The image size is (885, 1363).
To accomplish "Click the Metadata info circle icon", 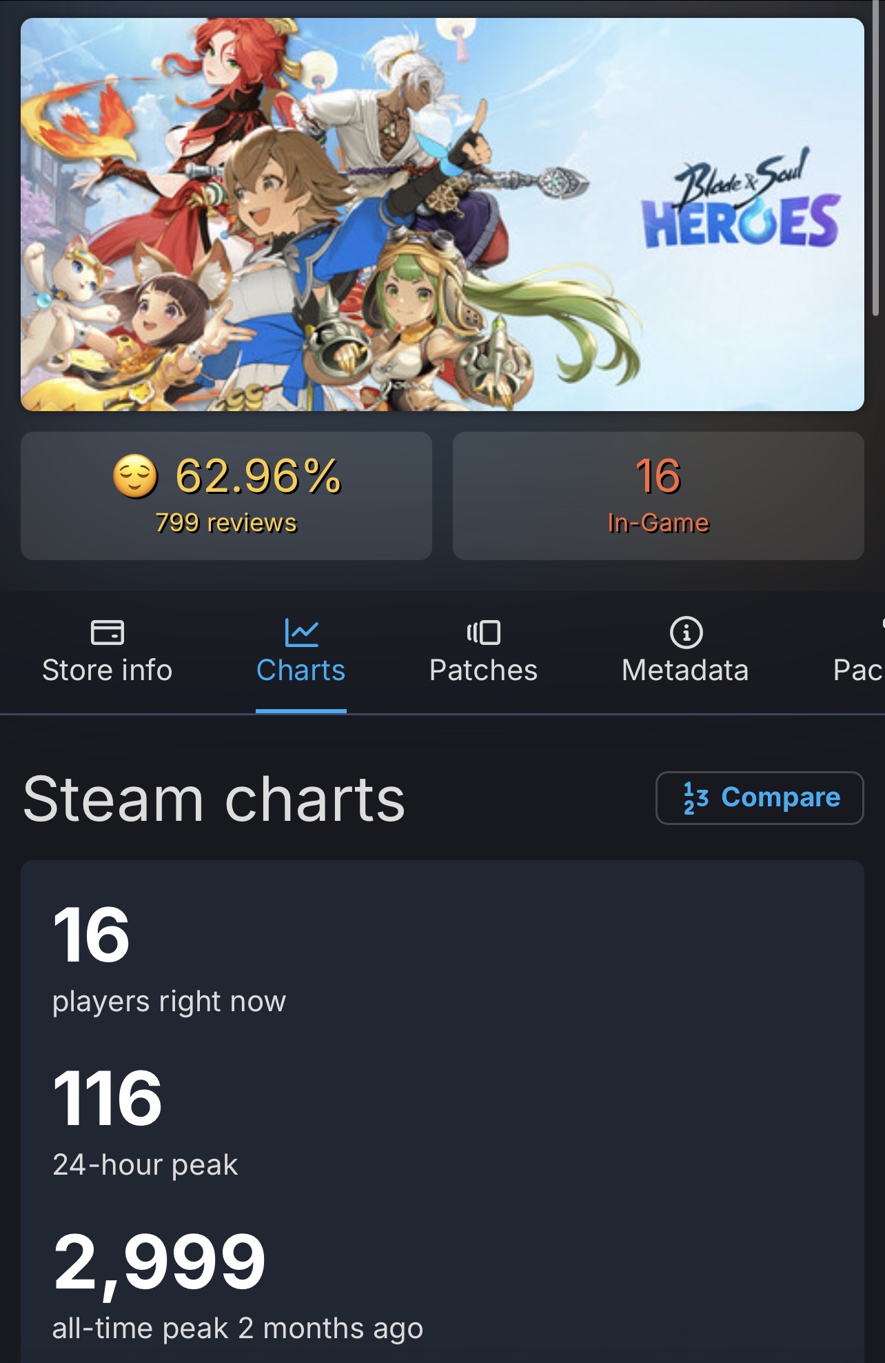I will click(x=686, y=632).
